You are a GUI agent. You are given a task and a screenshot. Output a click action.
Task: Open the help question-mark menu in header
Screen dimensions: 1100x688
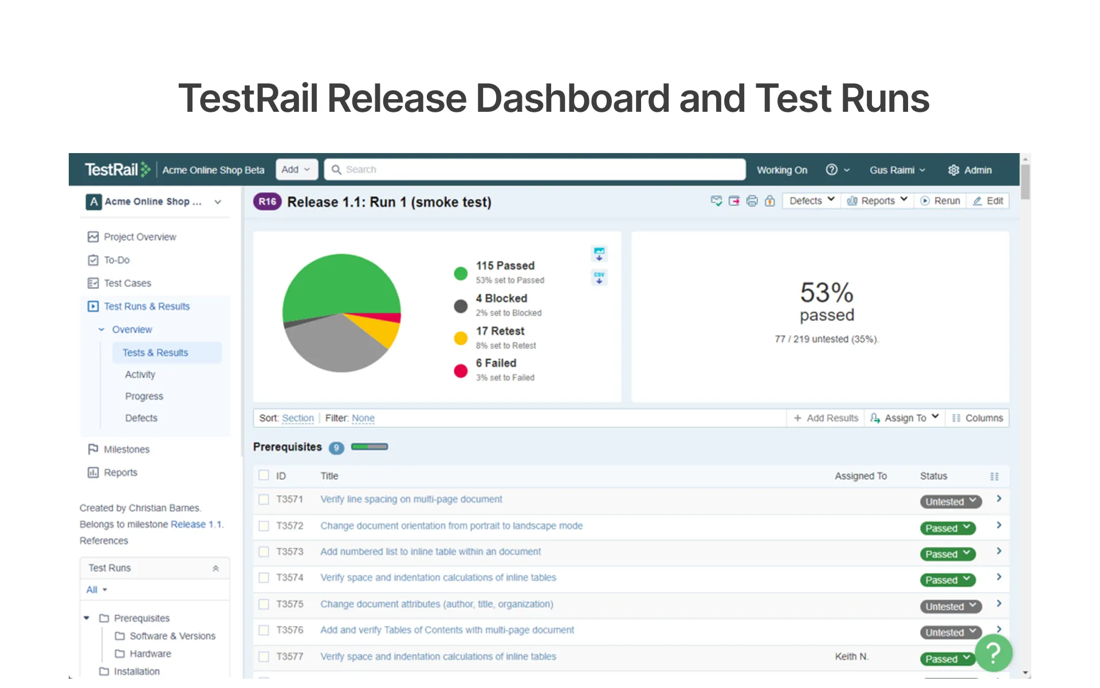pos(837,170)
